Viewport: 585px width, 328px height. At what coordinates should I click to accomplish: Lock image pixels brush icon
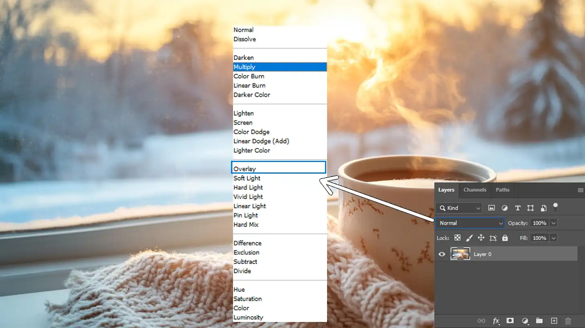coord(469,238)
